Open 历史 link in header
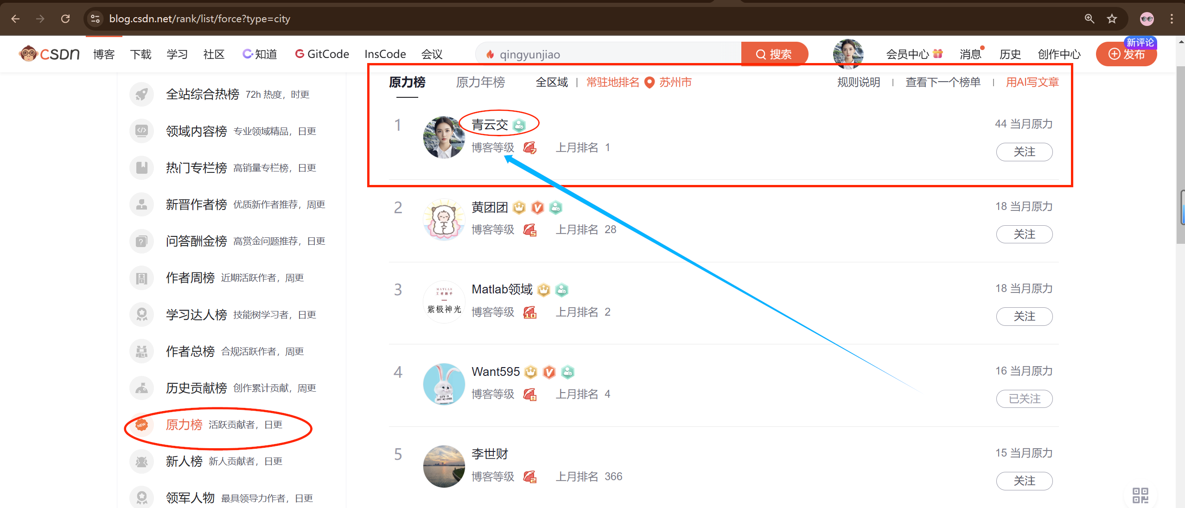The height and width of the screenshot is (508, 1185). click(1010, 54)
